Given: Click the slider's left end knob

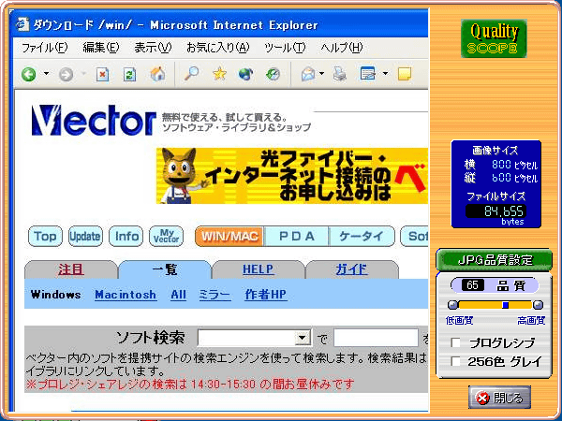Looking at the screenshot, I should coord(453,305).
